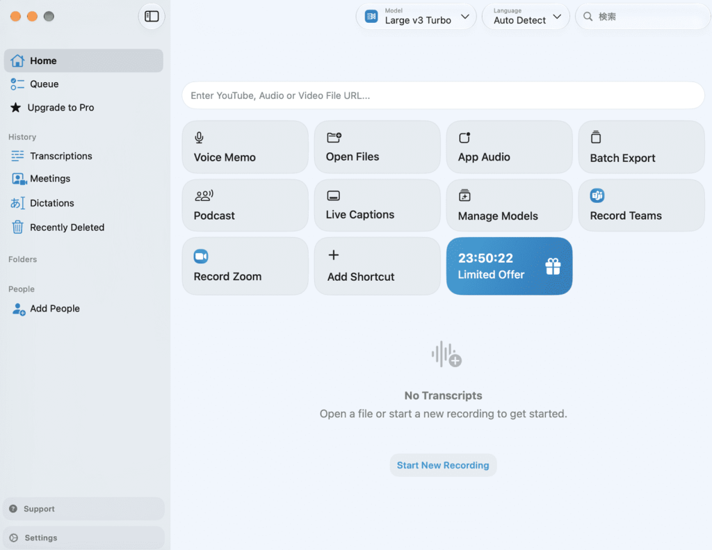712x550 pixels.
Task: Click the Microsoft Teams icon
Action: pos(597,196)
